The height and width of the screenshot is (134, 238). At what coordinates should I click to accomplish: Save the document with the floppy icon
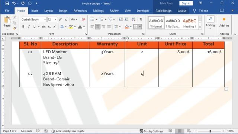point(7,3)
